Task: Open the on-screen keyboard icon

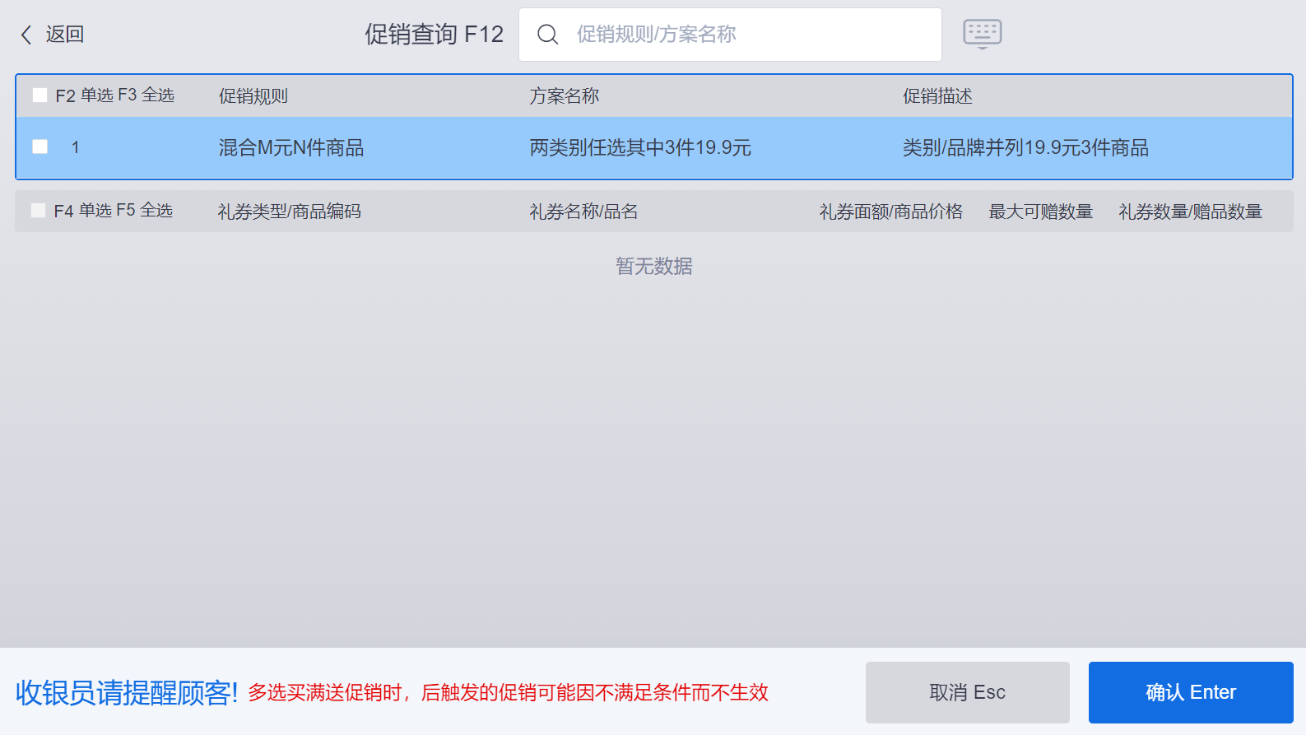Action: pyautogui.click(x=982, y=34)
